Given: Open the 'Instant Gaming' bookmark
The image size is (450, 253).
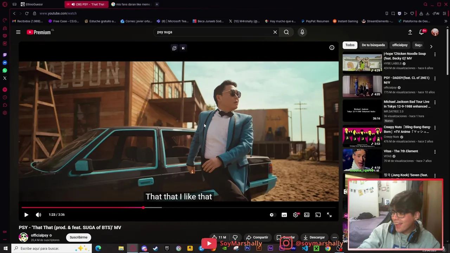Looking at the screenshot, I should click(x=345, y=21).
